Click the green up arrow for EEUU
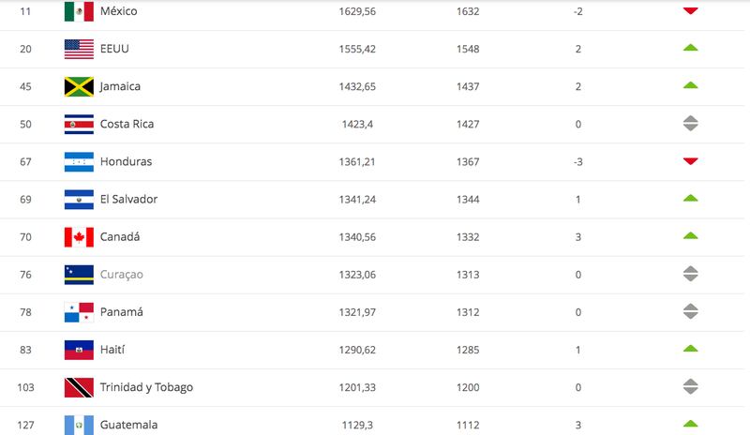This screenshot has width=750, height=435. (x=690, y=48)
